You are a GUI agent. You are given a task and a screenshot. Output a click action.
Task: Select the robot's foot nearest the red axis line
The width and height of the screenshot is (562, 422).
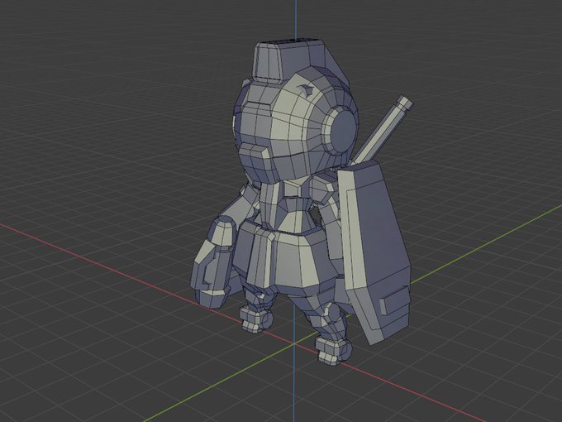pyautogui.click(x=332, y=351)
